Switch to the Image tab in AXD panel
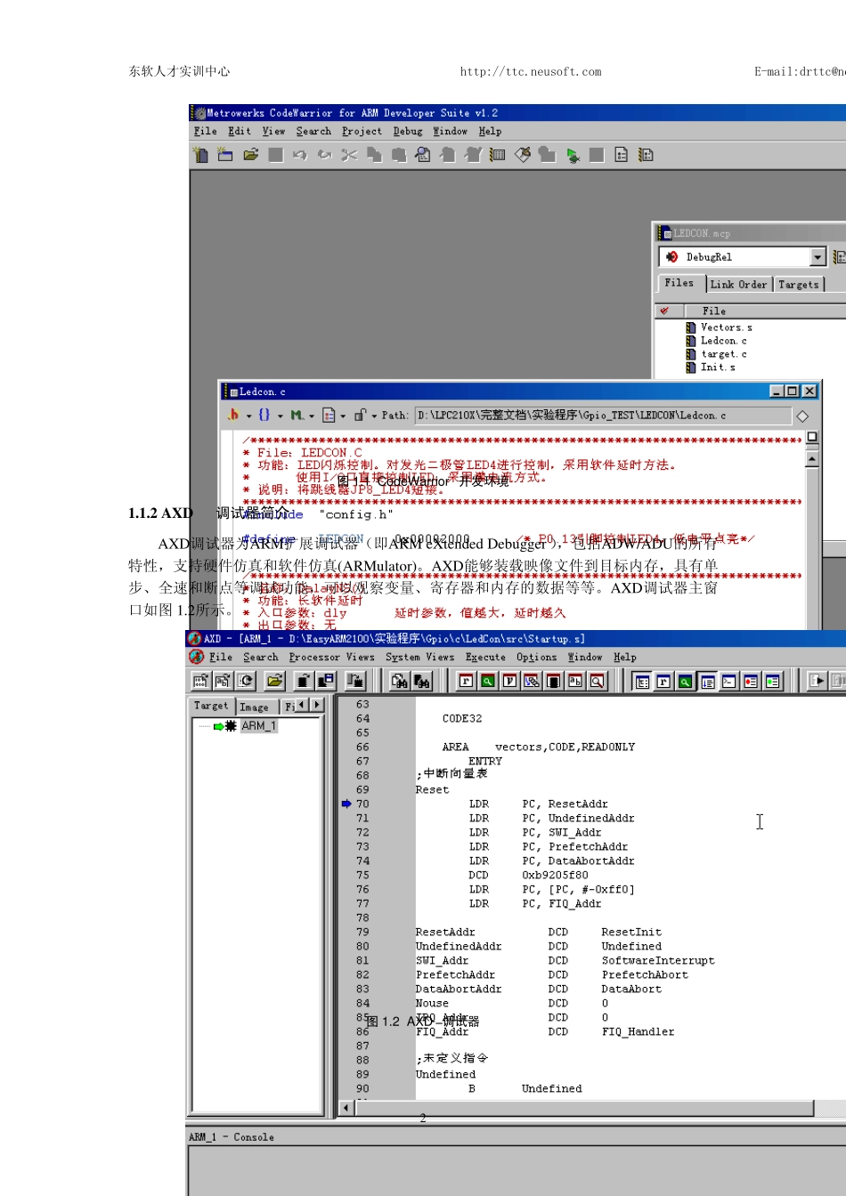Viewport: 846px width, 1196px height. coord(255,707)
